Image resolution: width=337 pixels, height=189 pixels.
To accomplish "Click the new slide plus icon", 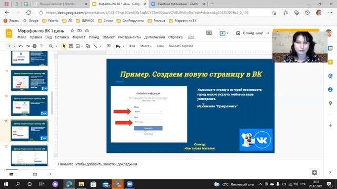I will click(x=9, y=46).
